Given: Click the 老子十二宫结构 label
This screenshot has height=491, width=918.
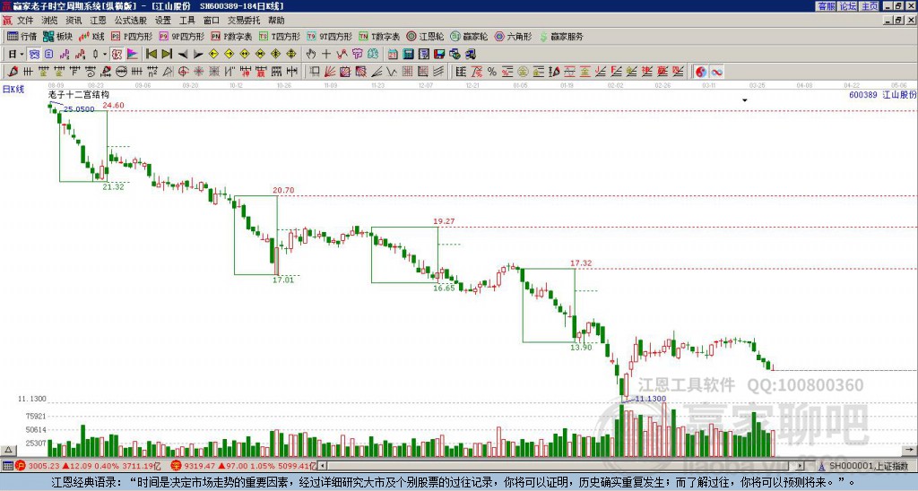Looking at the screenshot, I should [79, 94].
